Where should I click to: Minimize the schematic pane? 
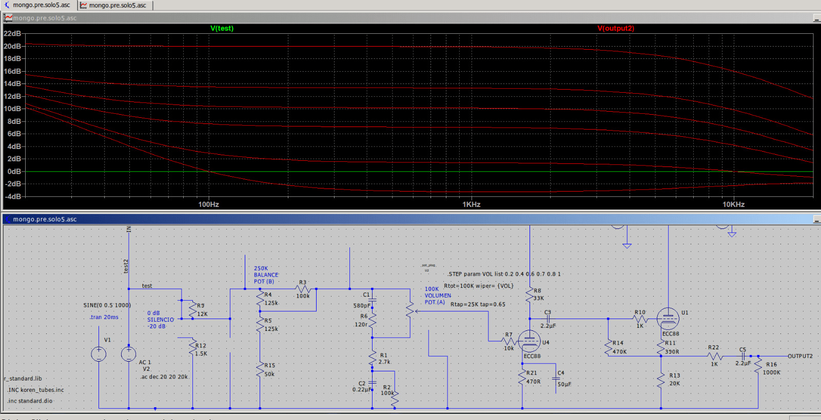coord(816,219)
